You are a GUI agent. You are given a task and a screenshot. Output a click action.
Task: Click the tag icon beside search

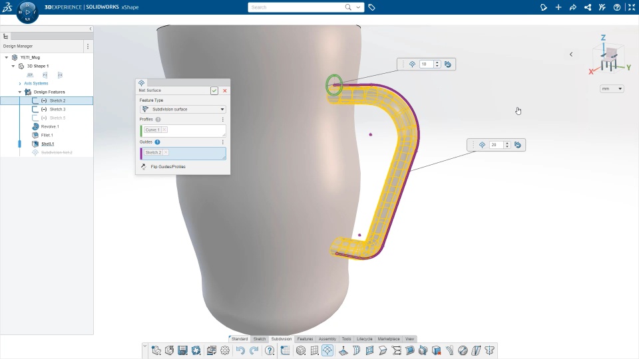pyautogui.click(x=371, y=7)
